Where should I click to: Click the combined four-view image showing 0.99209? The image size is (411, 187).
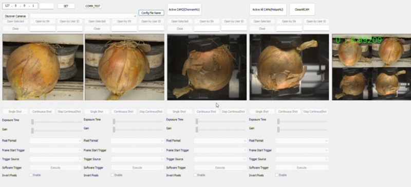371,67
